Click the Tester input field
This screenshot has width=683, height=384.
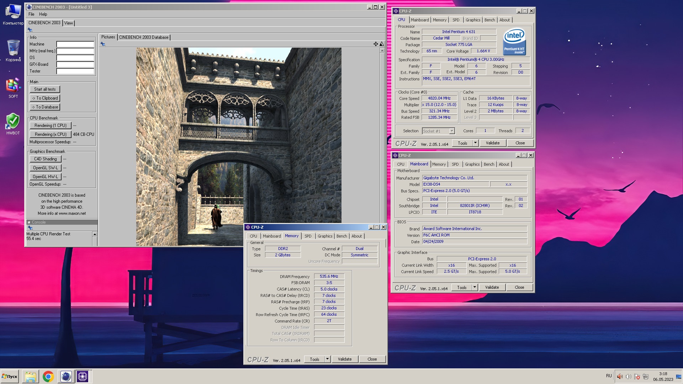(75, 71)
